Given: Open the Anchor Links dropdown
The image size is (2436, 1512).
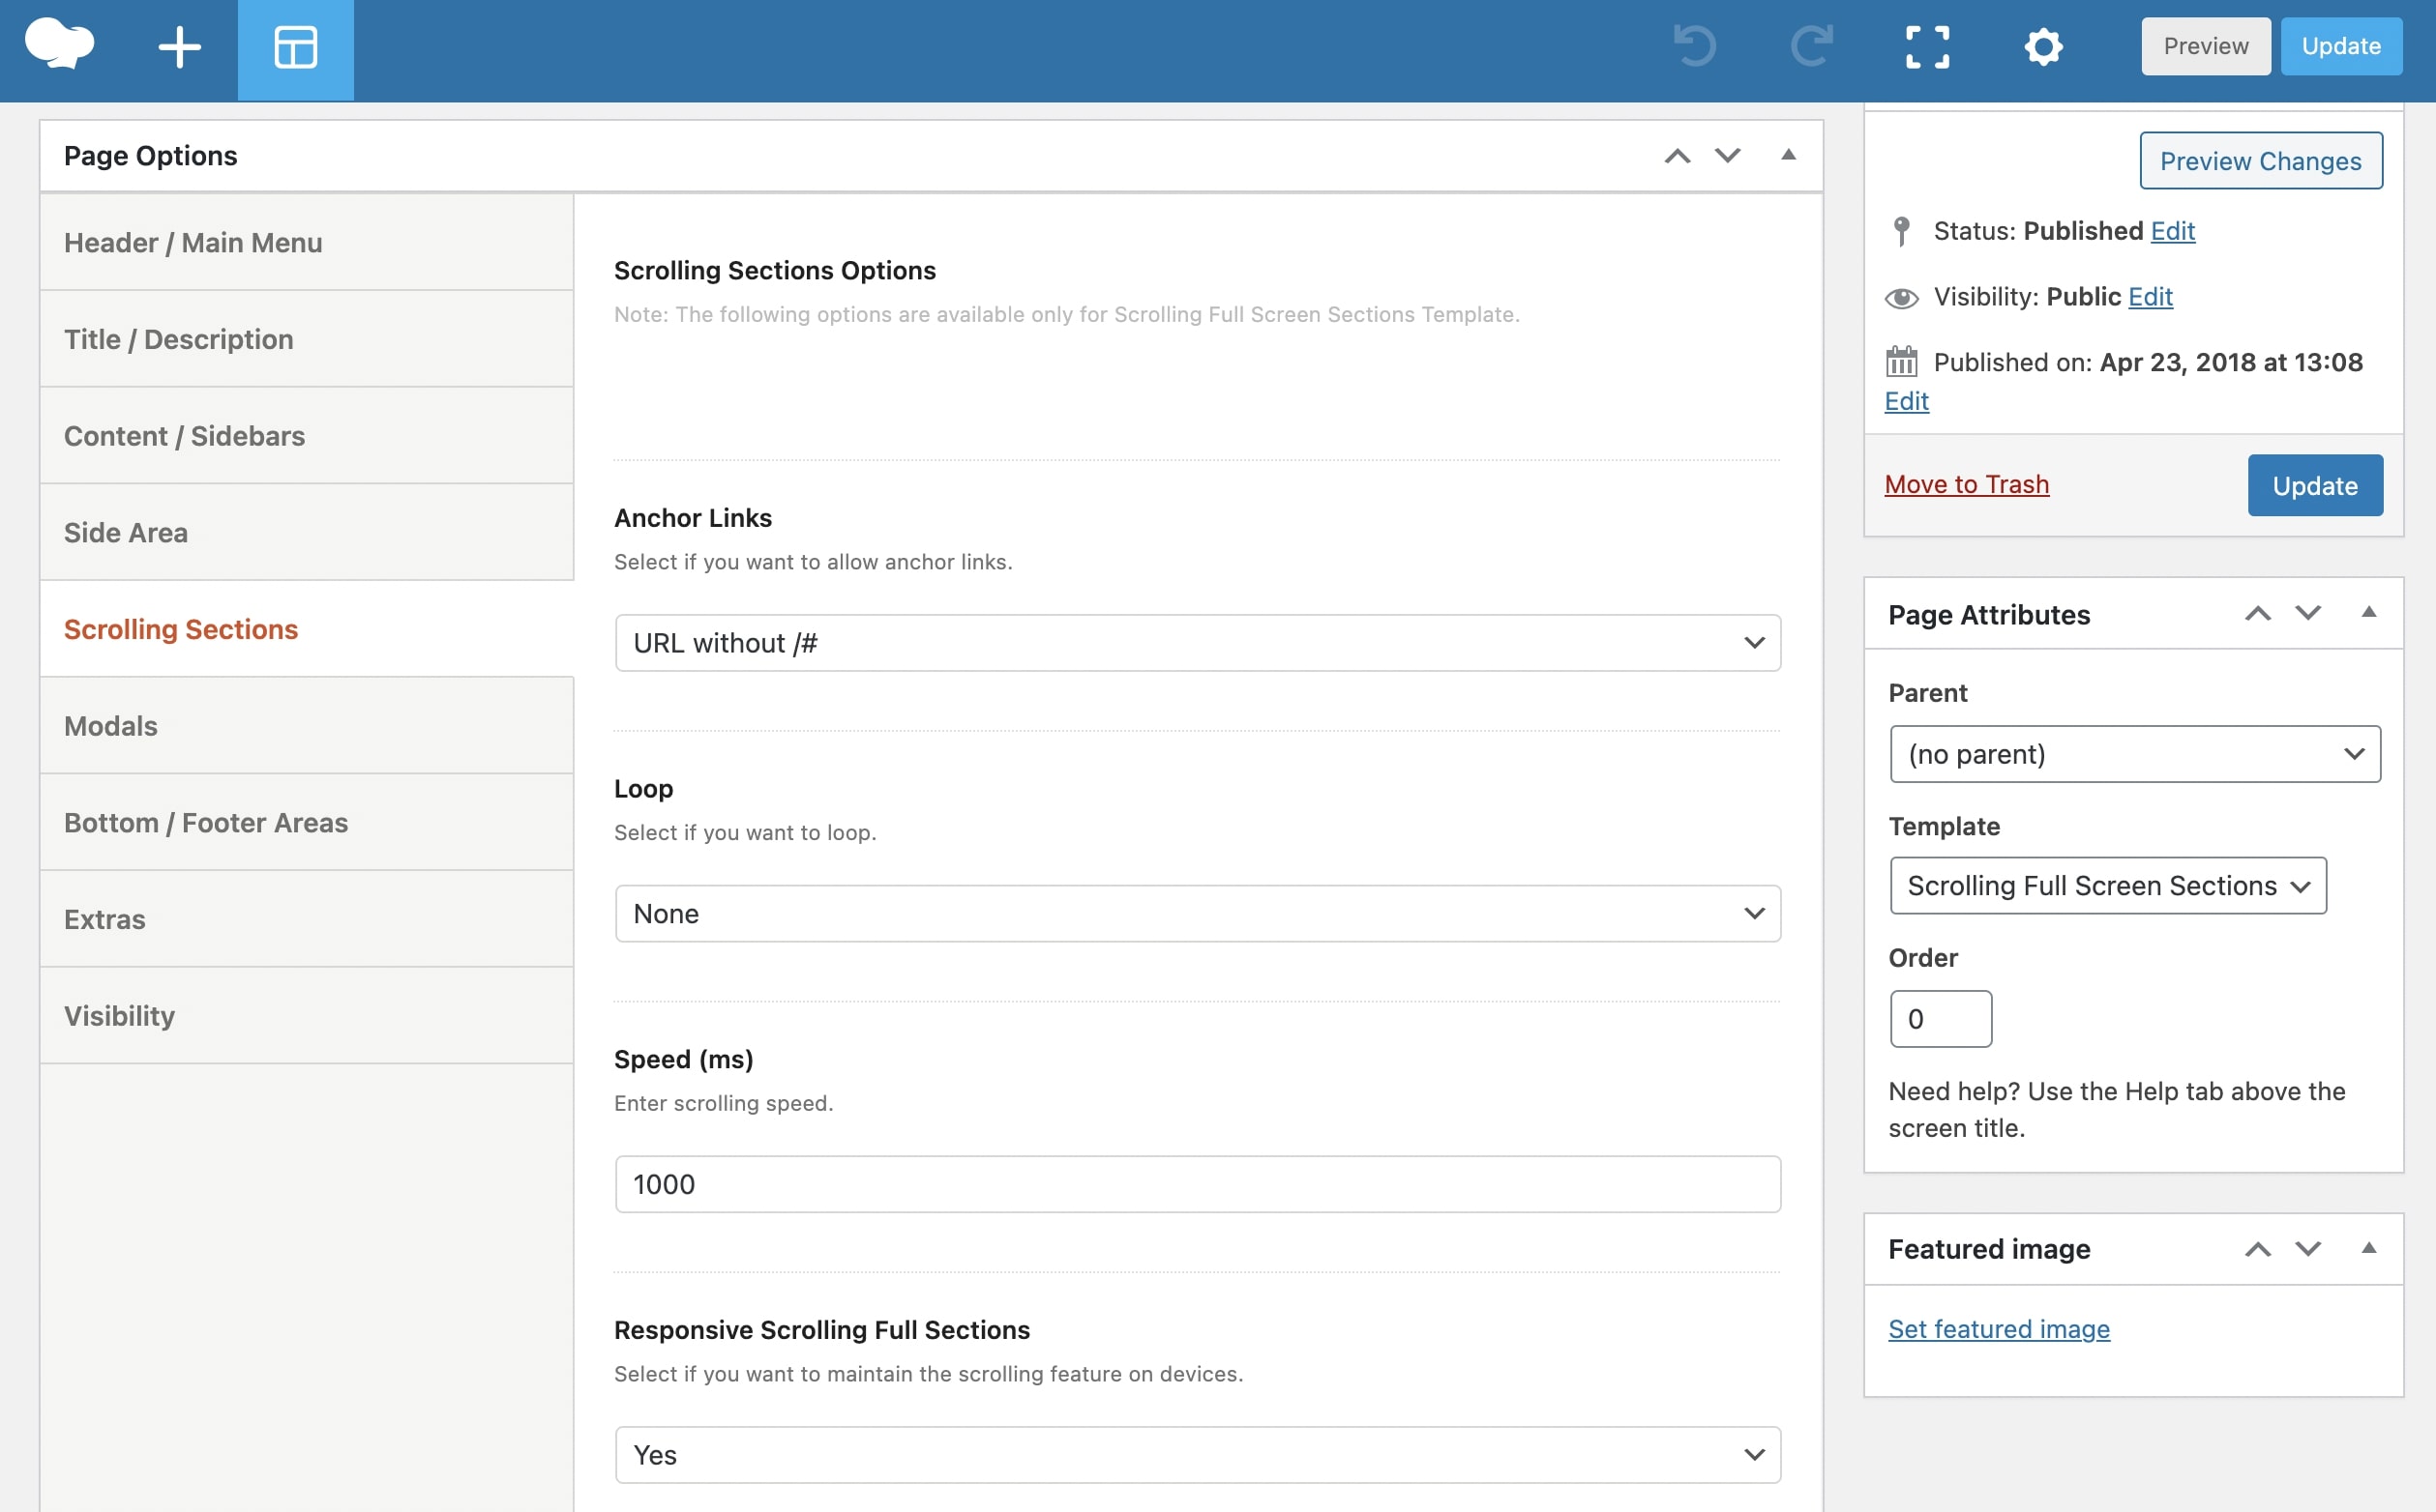Looking at the screenshot, I should click(x=1198, y=643).
